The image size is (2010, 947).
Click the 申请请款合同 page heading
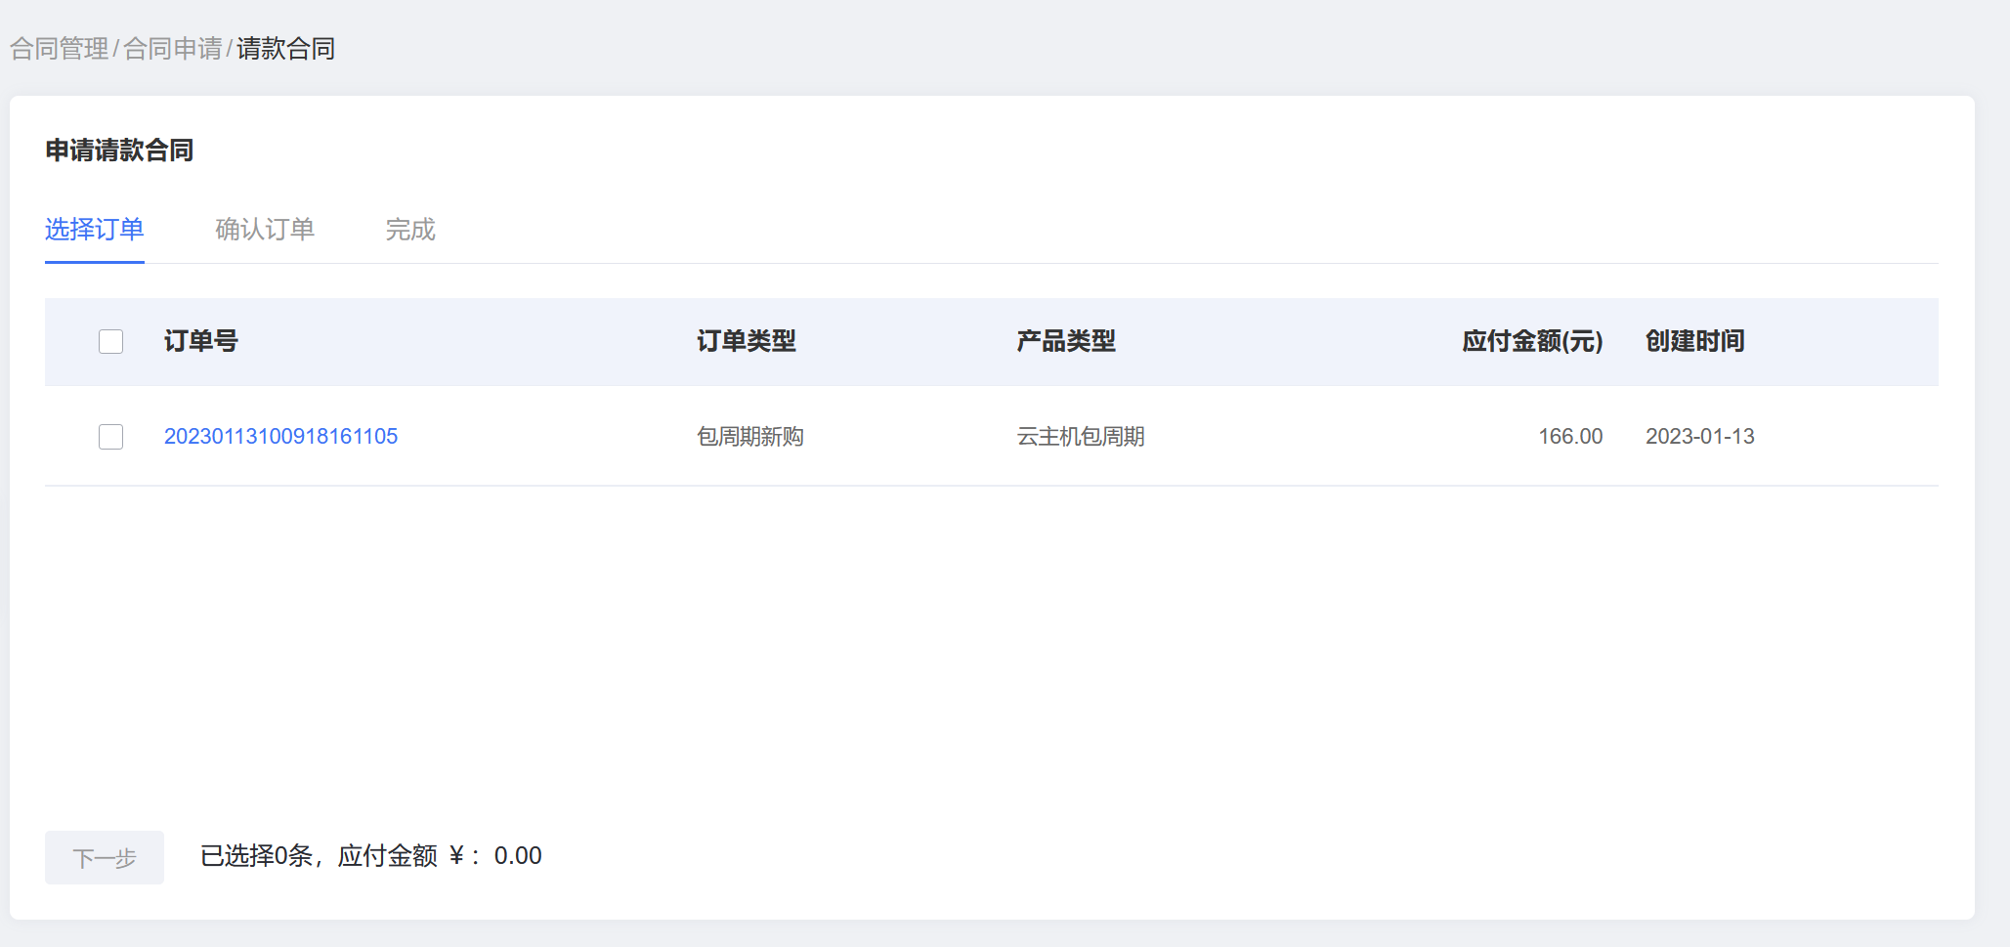(x=119, y=151)
